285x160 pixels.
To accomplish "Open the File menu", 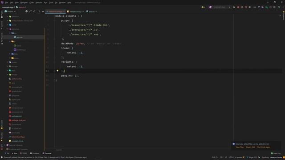I will pyautogui.click(x=7, y=3).
